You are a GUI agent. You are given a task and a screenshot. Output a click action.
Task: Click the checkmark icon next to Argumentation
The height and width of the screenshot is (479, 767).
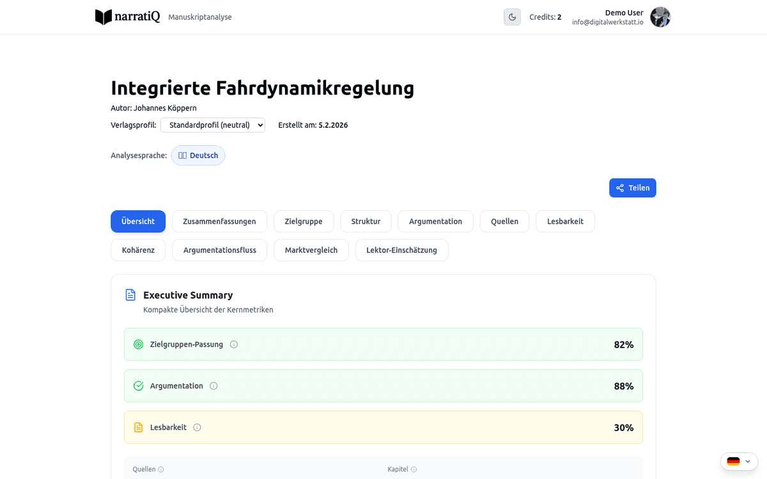click(x=138, y=386)
